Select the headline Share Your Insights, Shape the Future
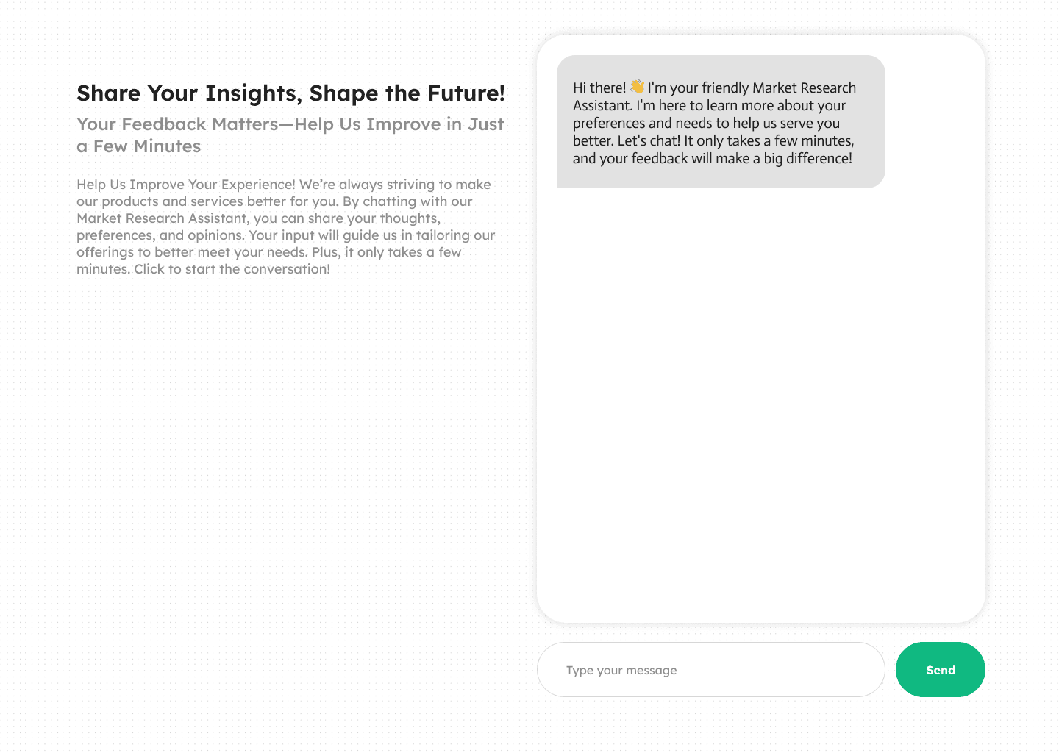This screenshot has height=753, width=1059. [291, 93]
